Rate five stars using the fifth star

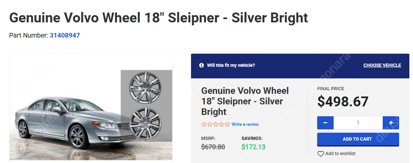(x=227, y=124)
